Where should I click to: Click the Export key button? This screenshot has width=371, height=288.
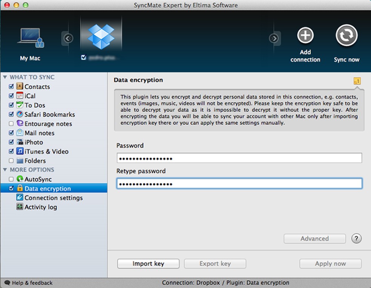(215, 264)
